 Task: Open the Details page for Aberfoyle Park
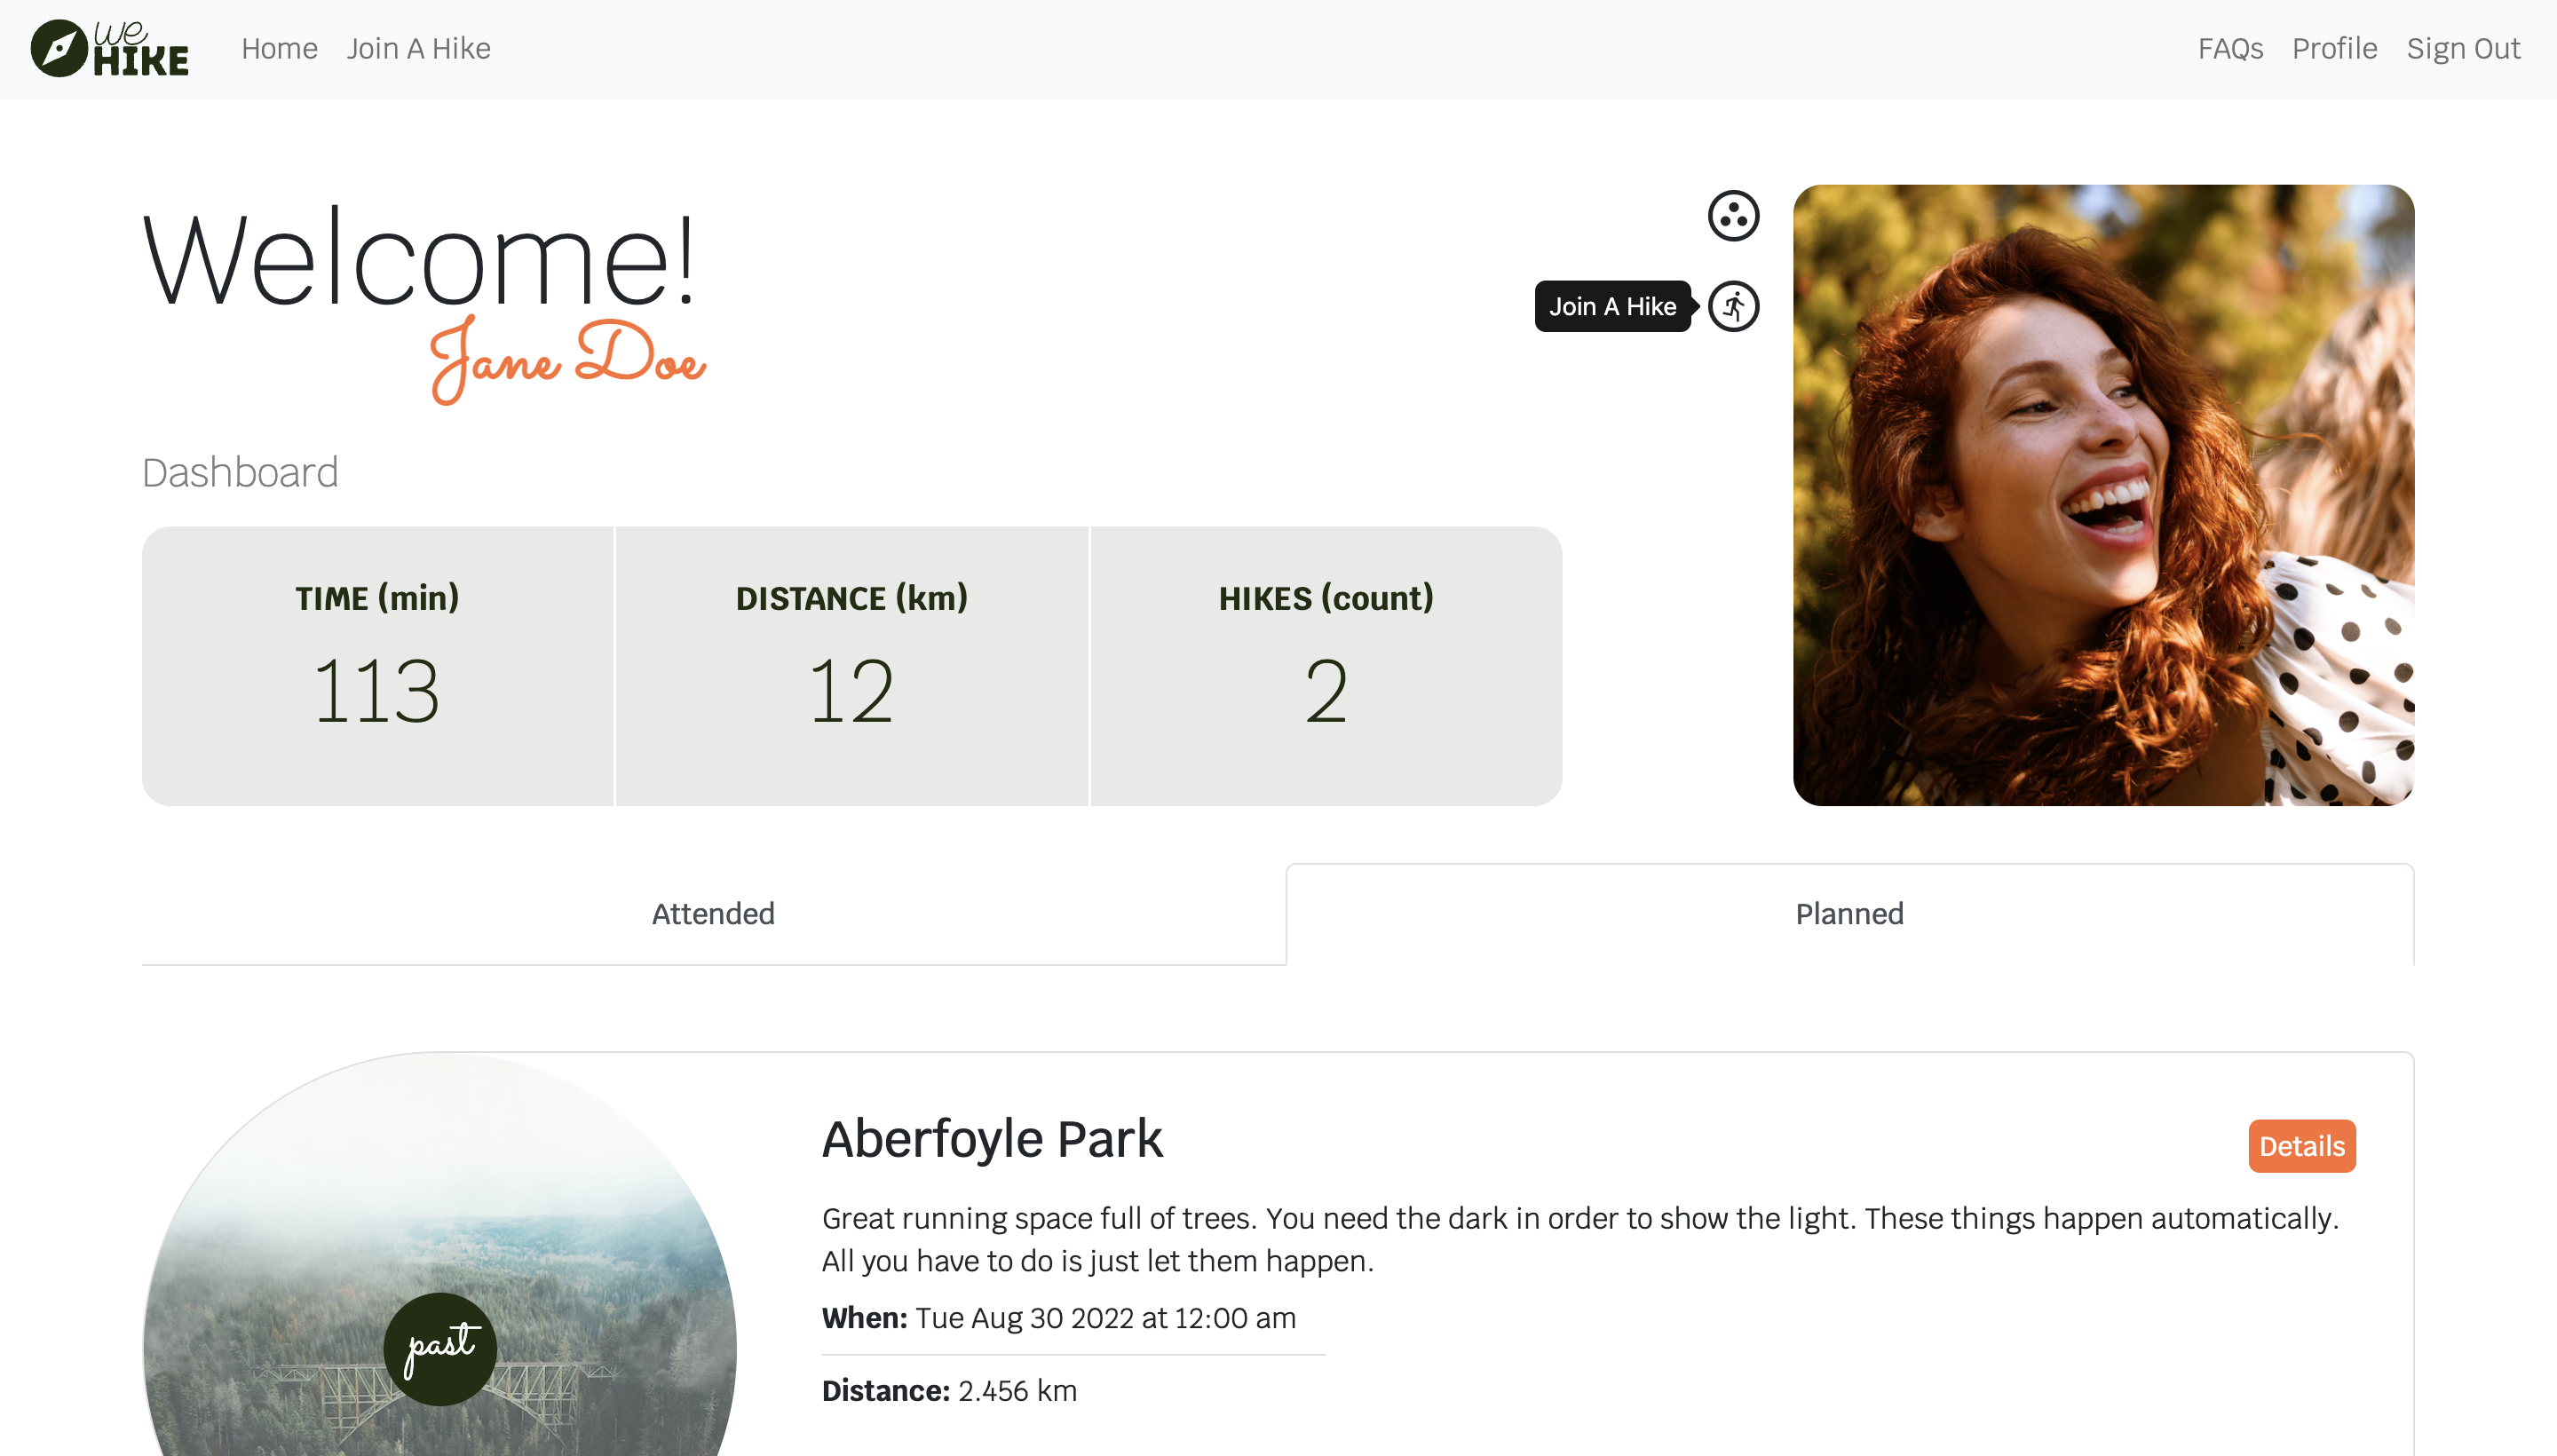click(2300, 1147)
